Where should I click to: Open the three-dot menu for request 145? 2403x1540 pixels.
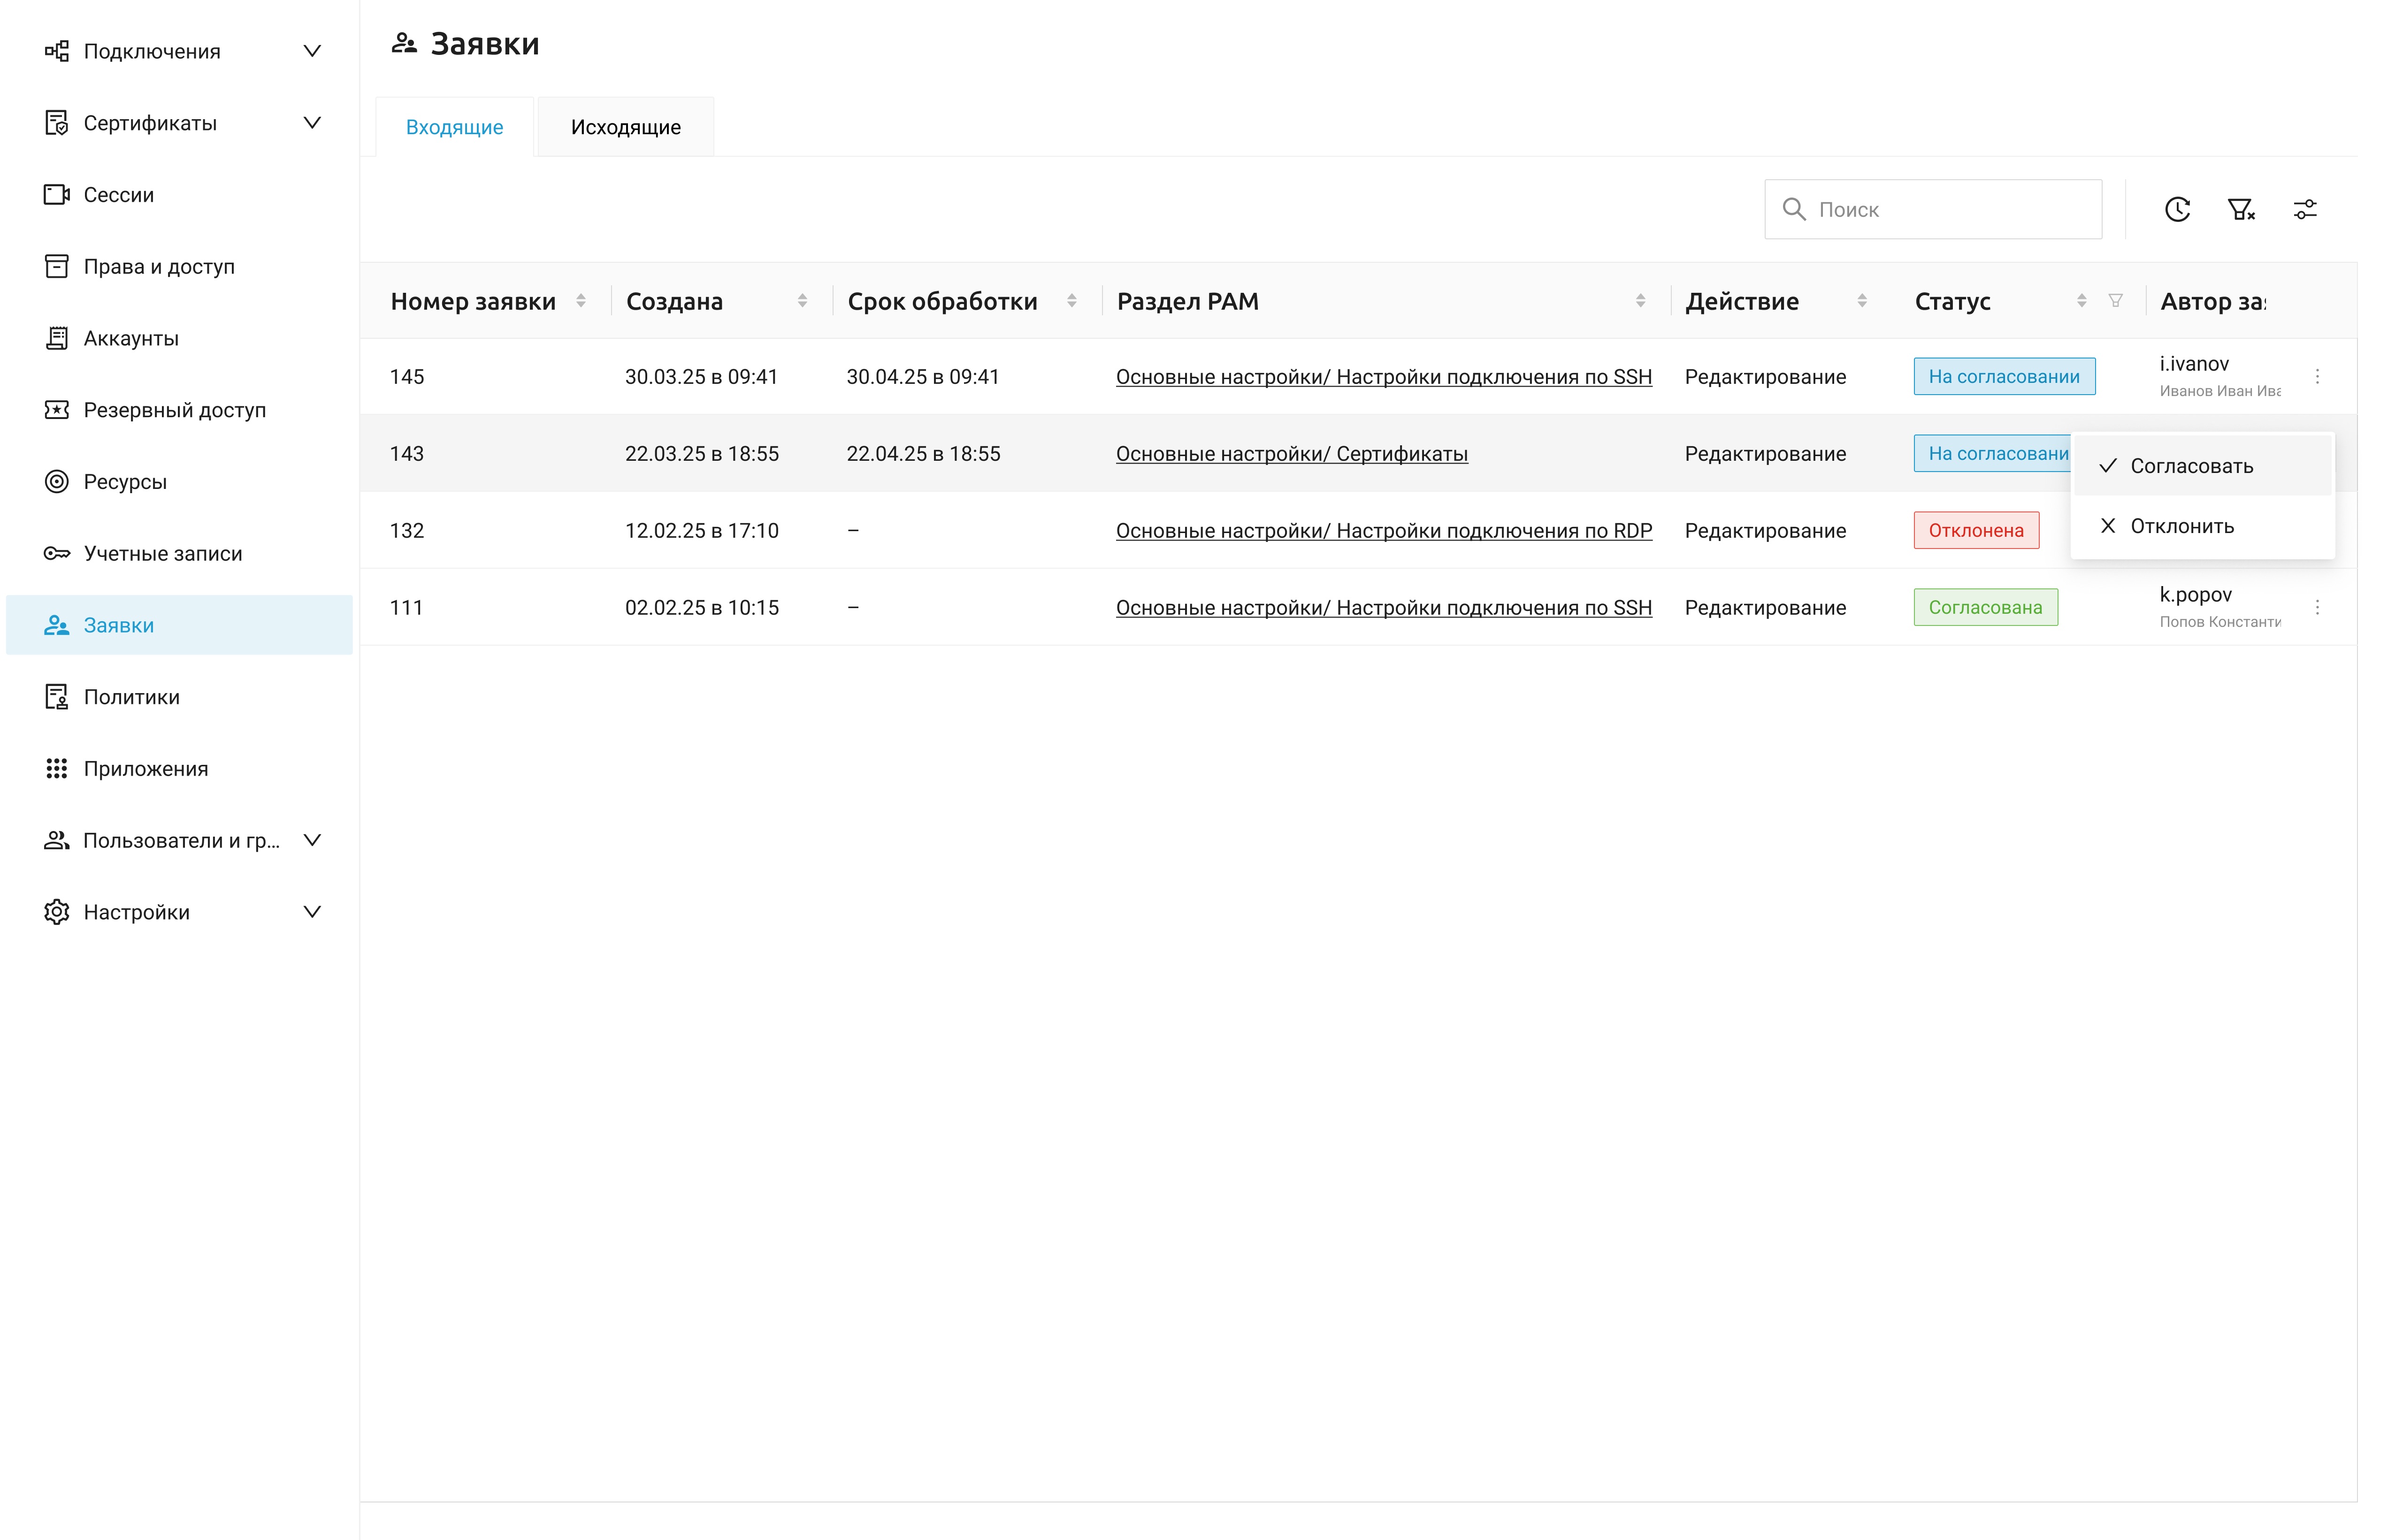(x=2317, y=377)
